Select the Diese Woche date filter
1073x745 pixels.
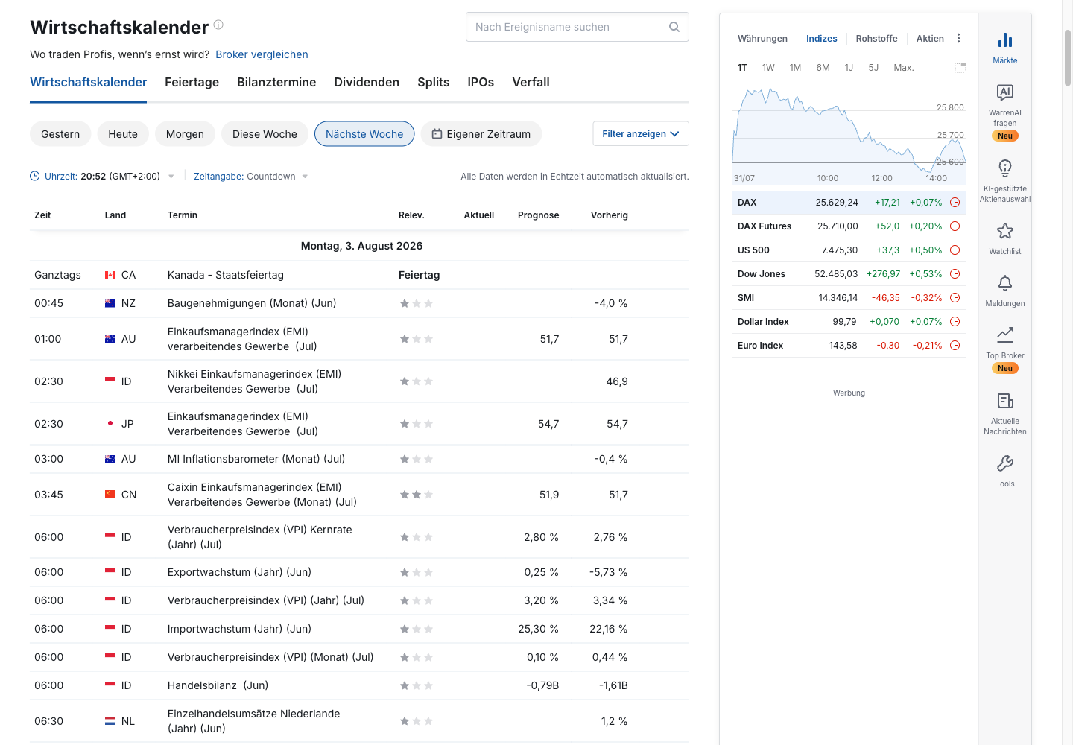click(x=265, y=134)
